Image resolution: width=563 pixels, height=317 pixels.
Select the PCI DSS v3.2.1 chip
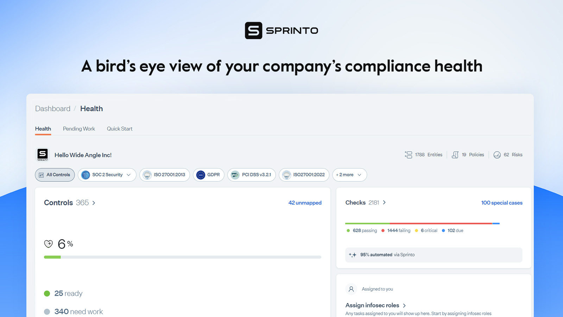(x=251, y=175)
